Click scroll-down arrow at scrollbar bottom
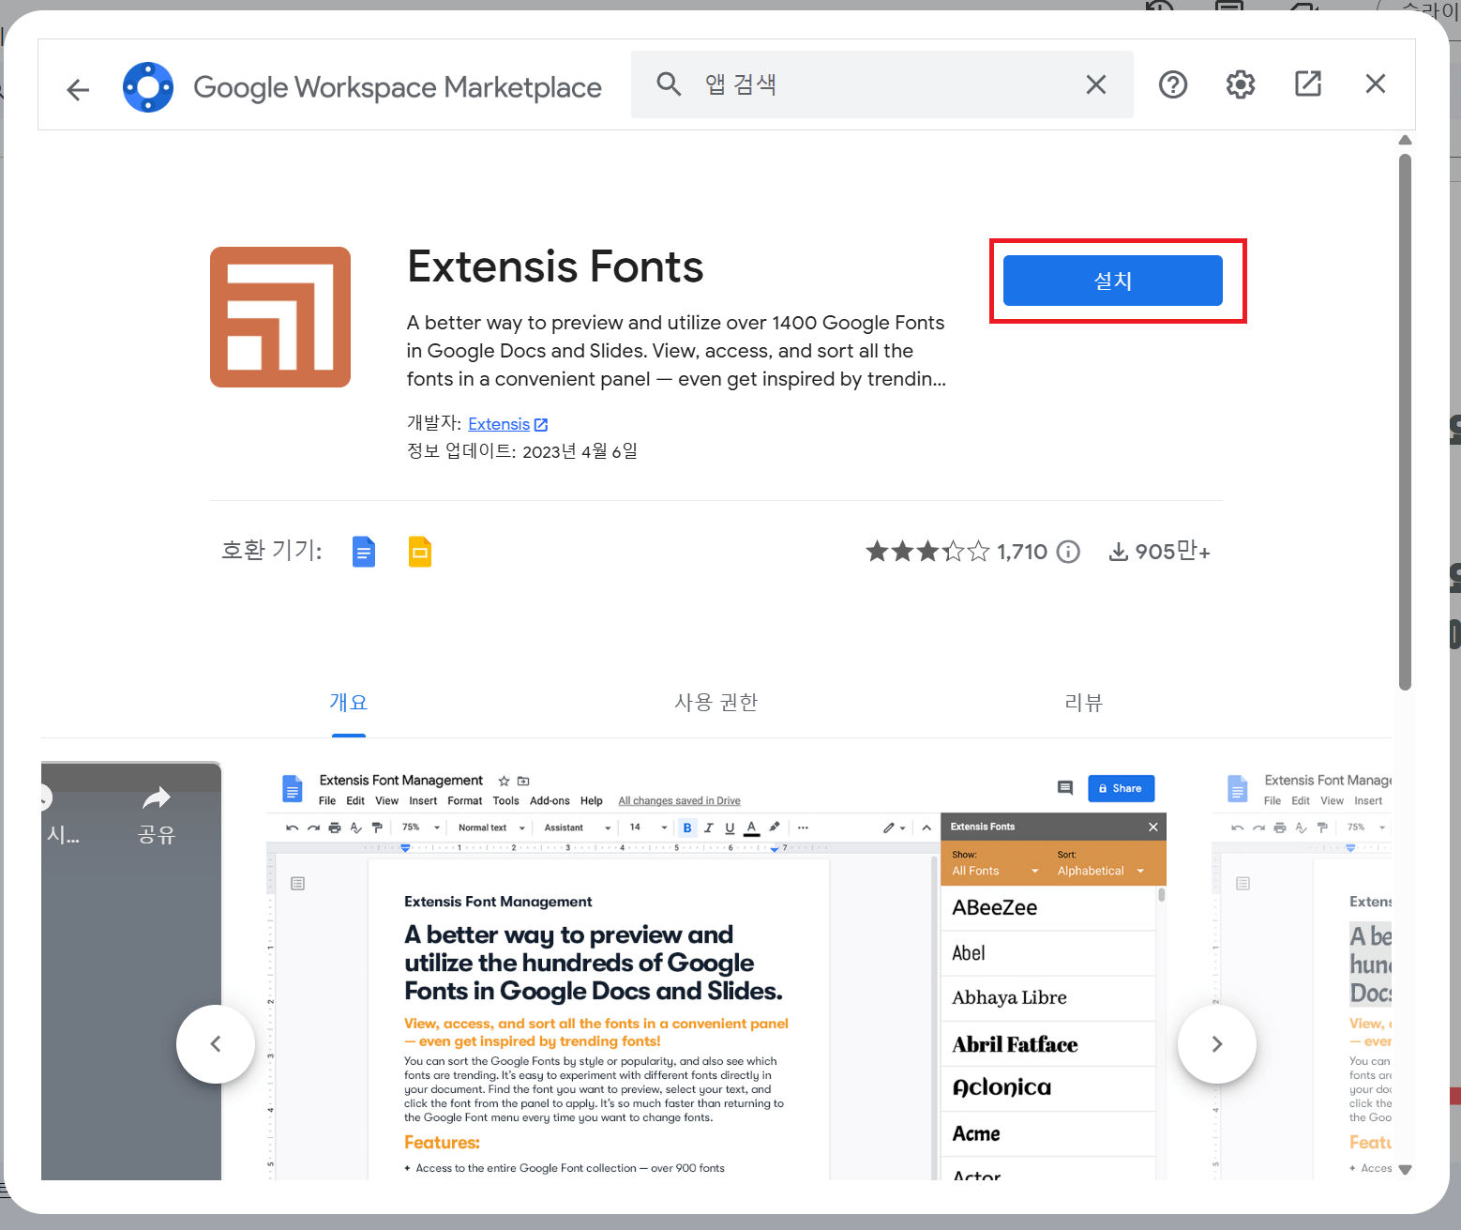 [x=1405, y=1170]
